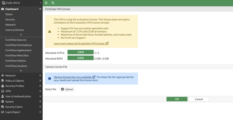Click the Log & Report chart icon
233x120 pixels.
tap(3, 112)
